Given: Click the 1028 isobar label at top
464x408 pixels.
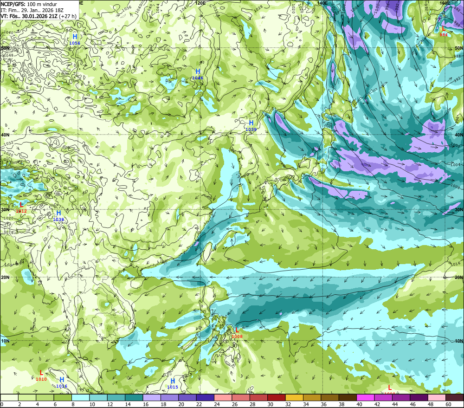Looking at the screenshot, I should pos(258,8).
